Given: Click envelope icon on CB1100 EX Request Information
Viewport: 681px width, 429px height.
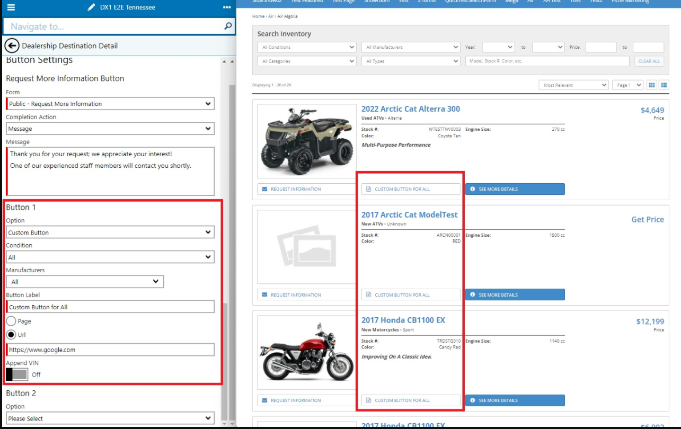Looking at the screenshot, I should 265,400.
